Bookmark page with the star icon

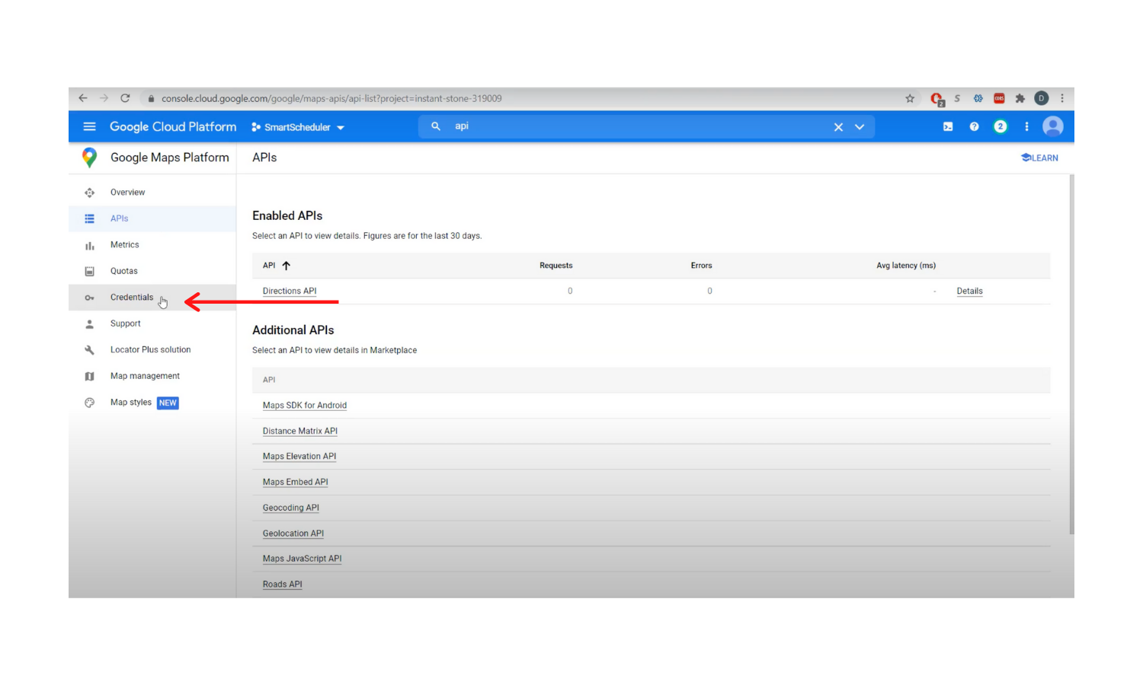click(910, 99)
